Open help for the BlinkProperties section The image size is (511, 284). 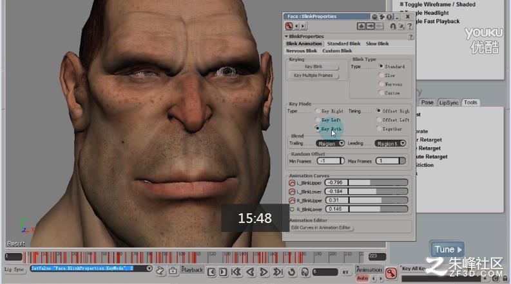pos(410,37)
